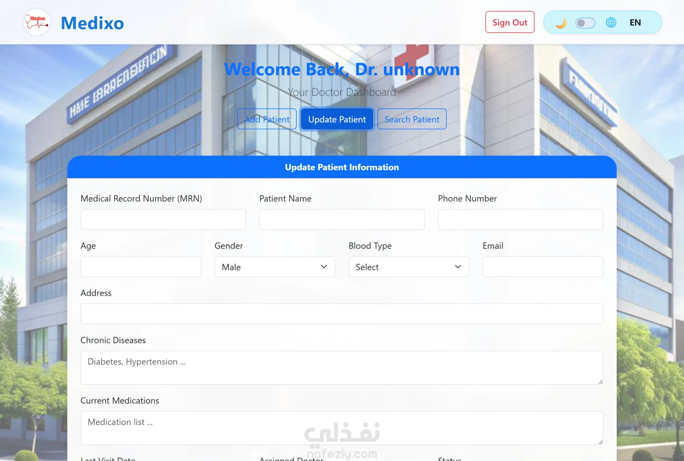Click the Medical Record Number field
This screenshot has width=684, height=461.
163,220
